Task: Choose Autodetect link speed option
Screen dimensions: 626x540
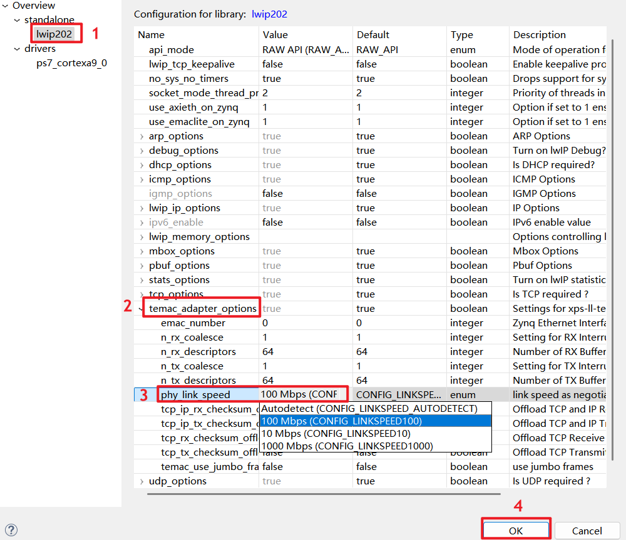Action: pos(369,408)
